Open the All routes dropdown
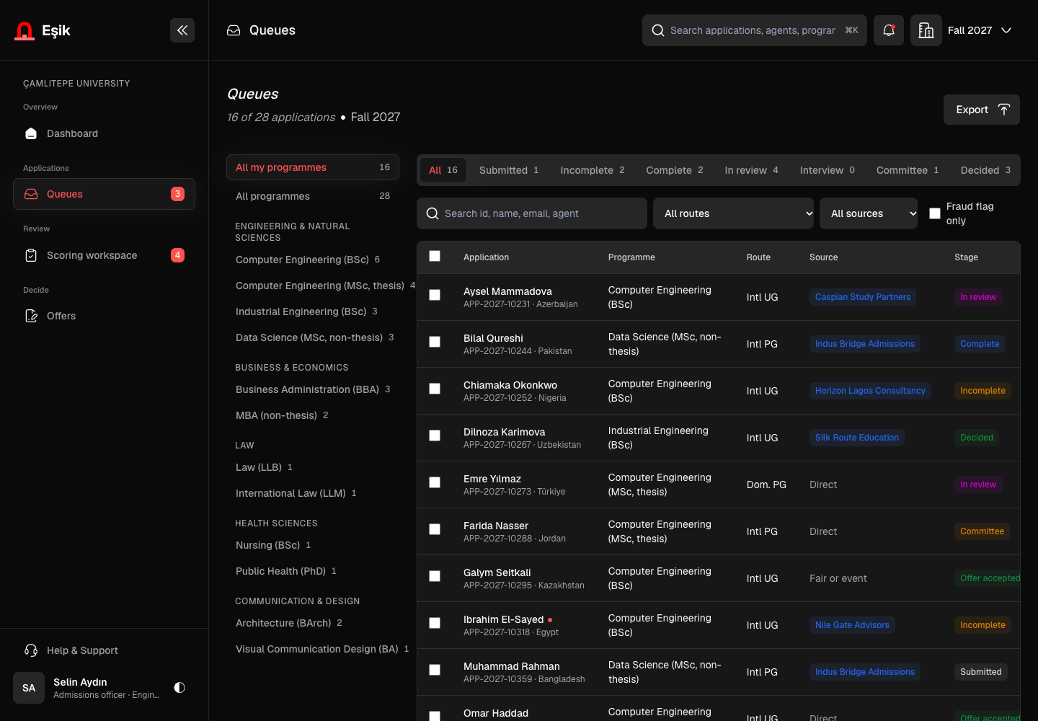This screenshot has height=721, width=1038. (x=733, y=213)
